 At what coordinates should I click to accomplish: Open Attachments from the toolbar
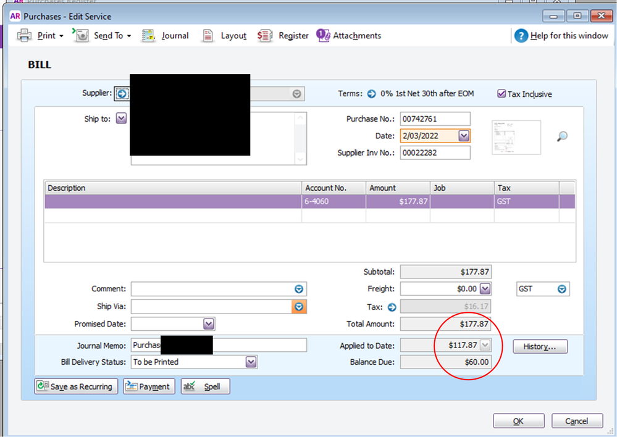point(323,36)
